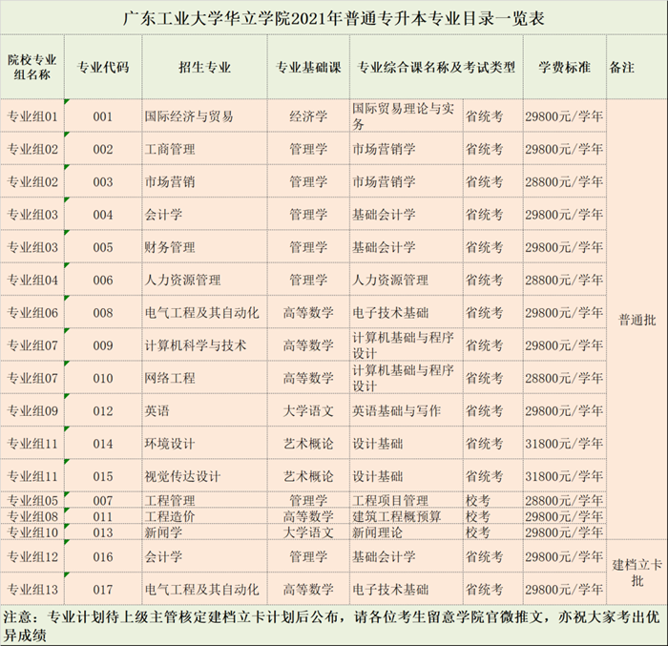Click the header cell 院校专业组名称
The image size is (668, 646).
coord(32,67)
